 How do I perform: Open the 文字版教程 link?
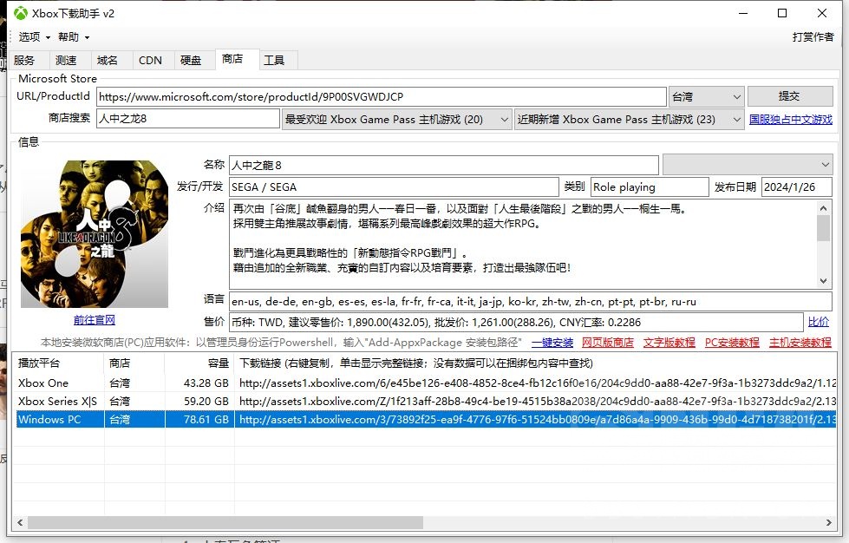point(669,343)
